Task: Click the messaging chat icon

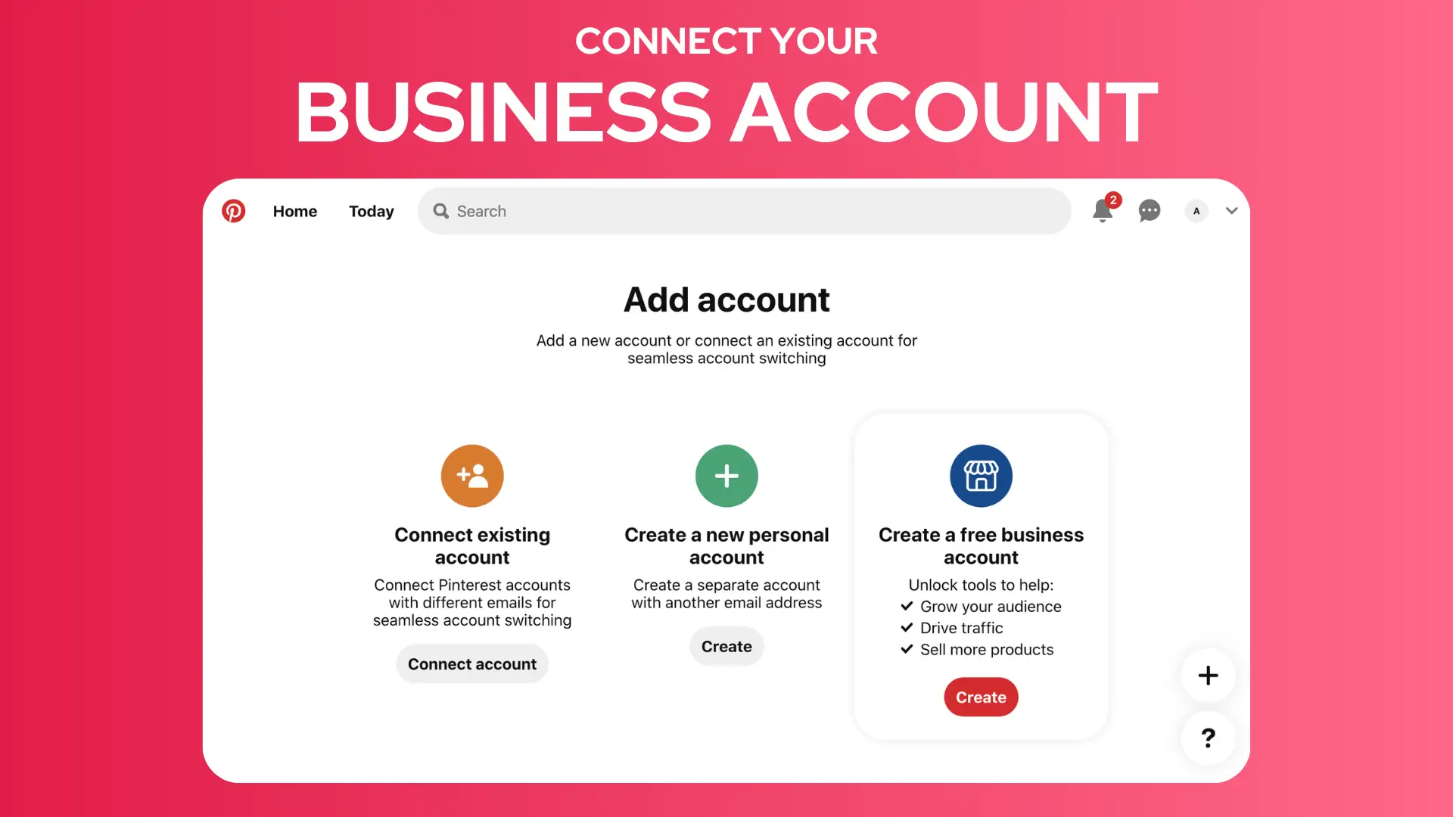Action: (x=1149, y=210)
